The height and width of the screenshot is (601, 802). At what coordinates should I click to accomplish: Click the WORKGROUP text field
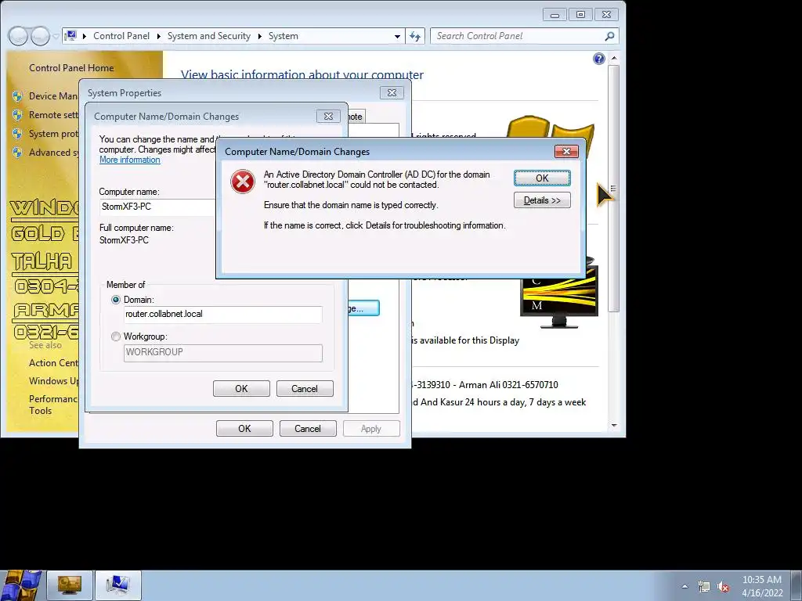(x=223, y=353)
